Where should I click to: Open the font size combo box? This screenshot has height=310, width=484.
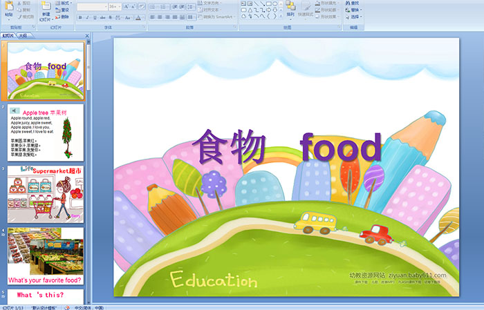[115, 7]
